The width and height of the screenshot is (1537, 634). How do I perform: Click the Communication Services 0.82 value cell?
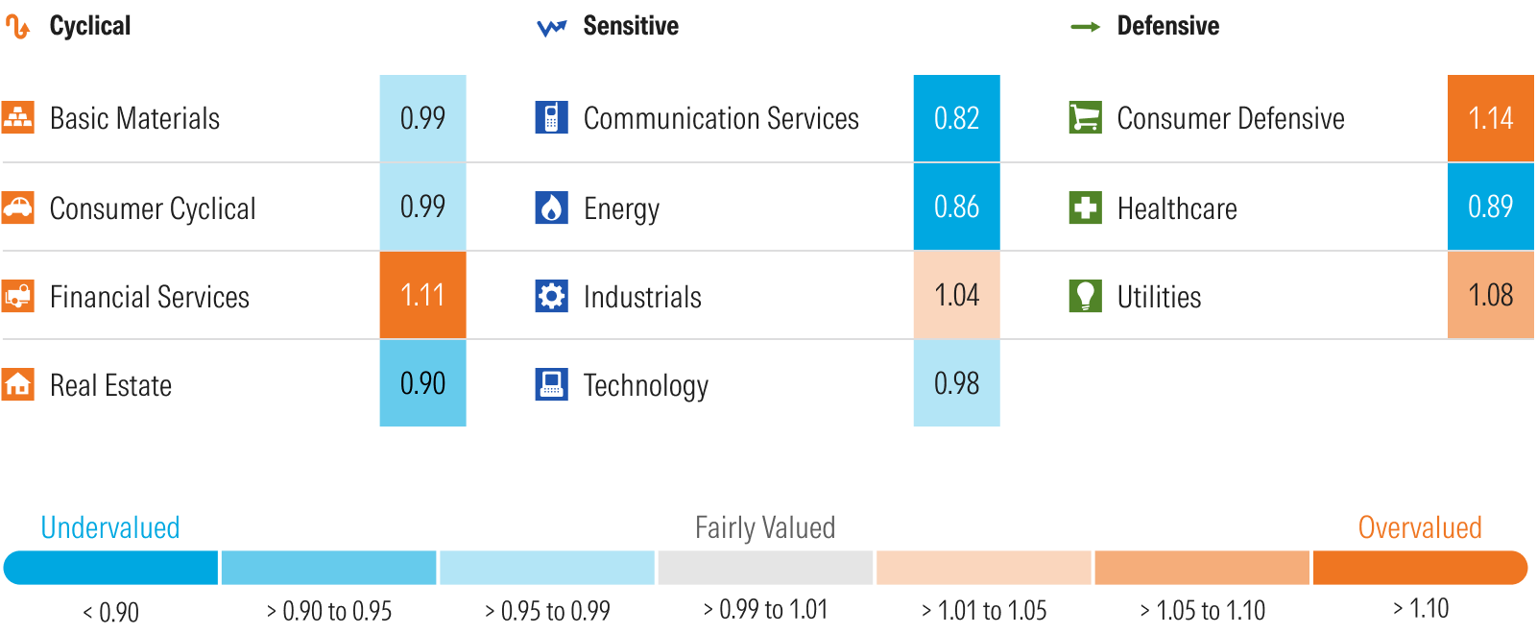(956, 118)
